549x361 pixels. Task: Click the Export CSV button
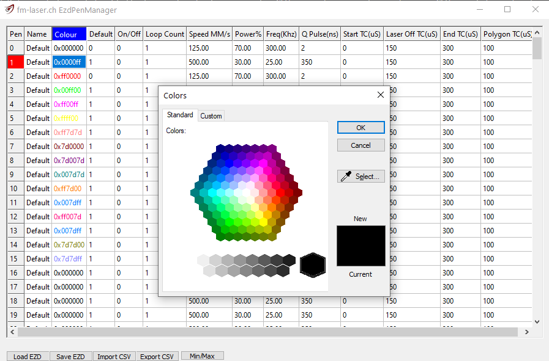coord(157,357)
